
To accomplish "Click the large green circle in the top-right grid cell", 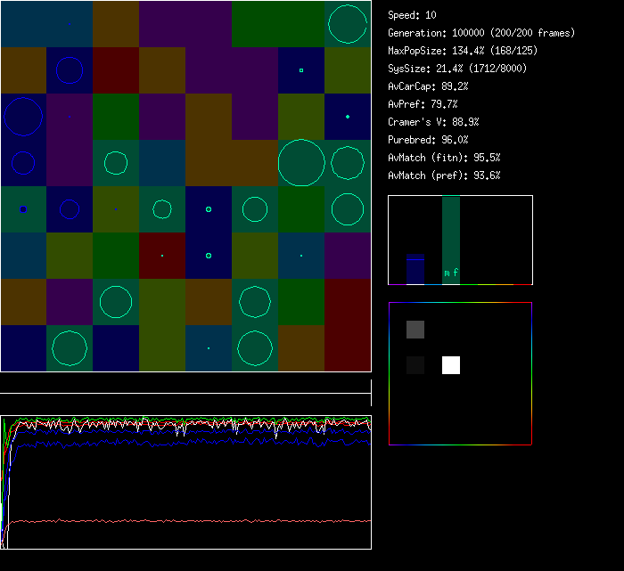I will tap(348, 24).
